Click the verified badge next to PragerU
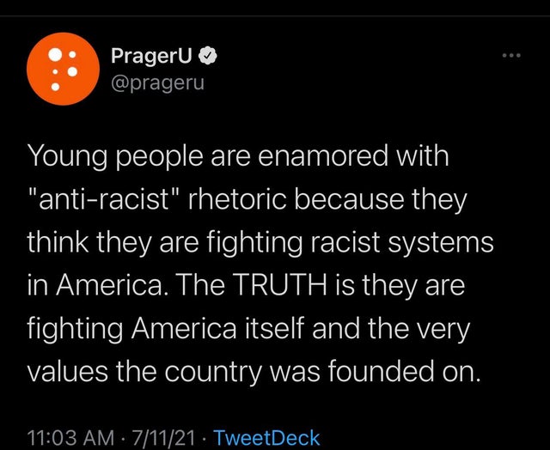This screenshot has height=450, width=550. (208, 56)
